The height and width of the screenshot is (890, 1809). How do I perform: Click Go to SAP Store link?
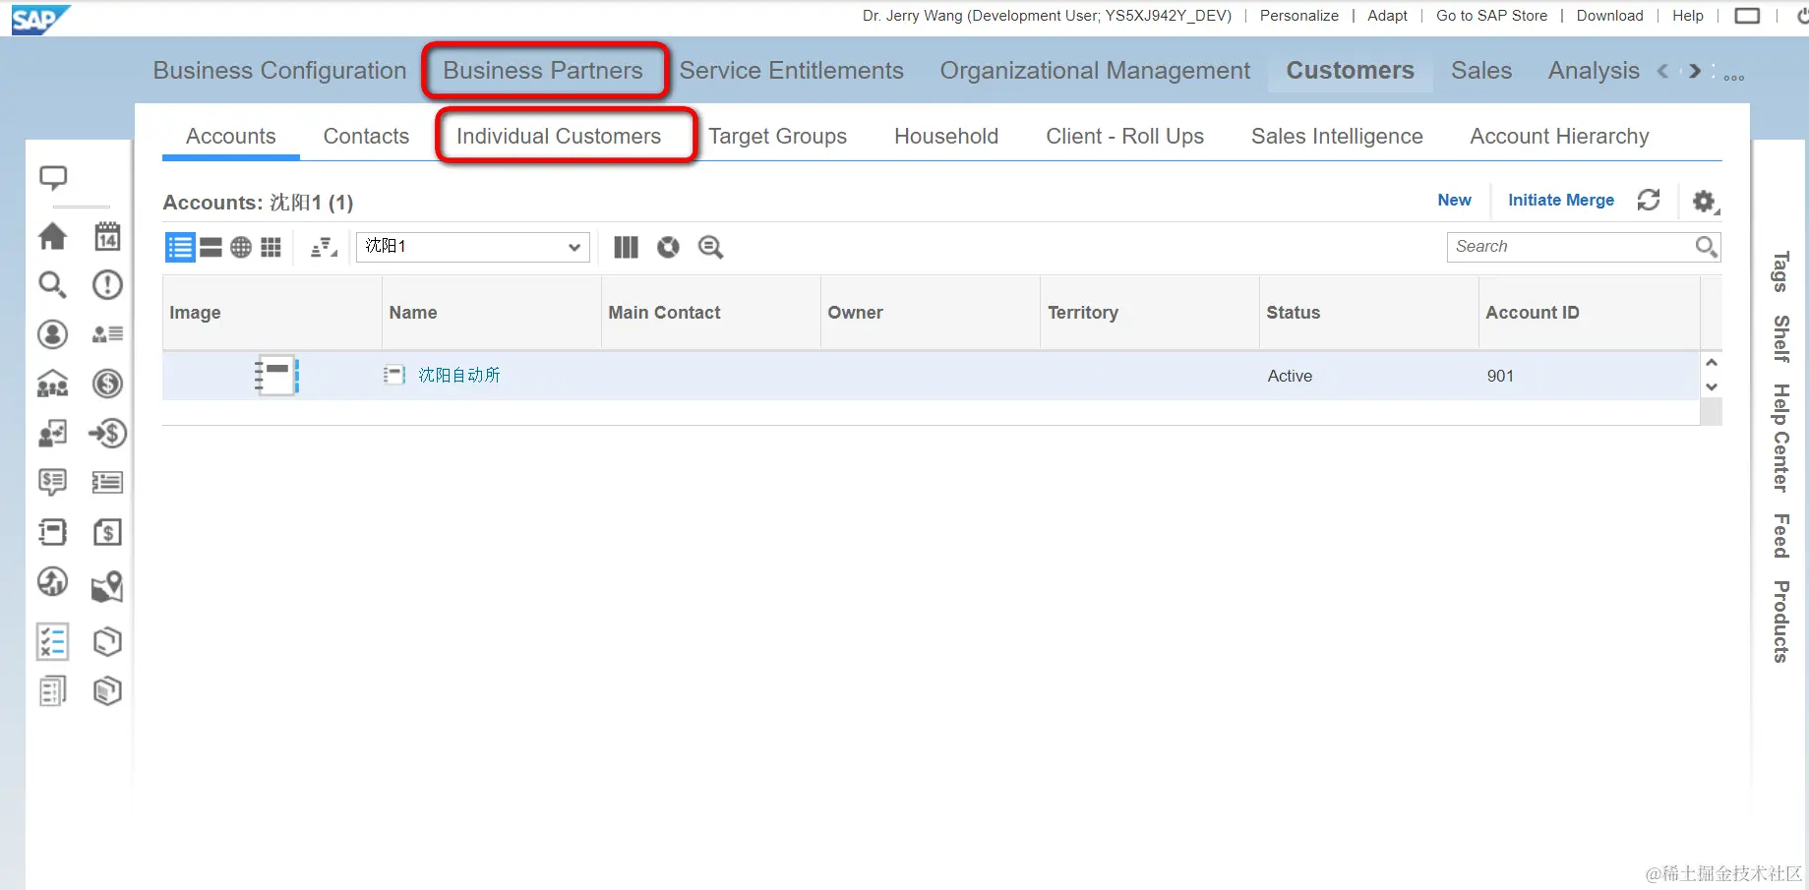click(1491, 16)
